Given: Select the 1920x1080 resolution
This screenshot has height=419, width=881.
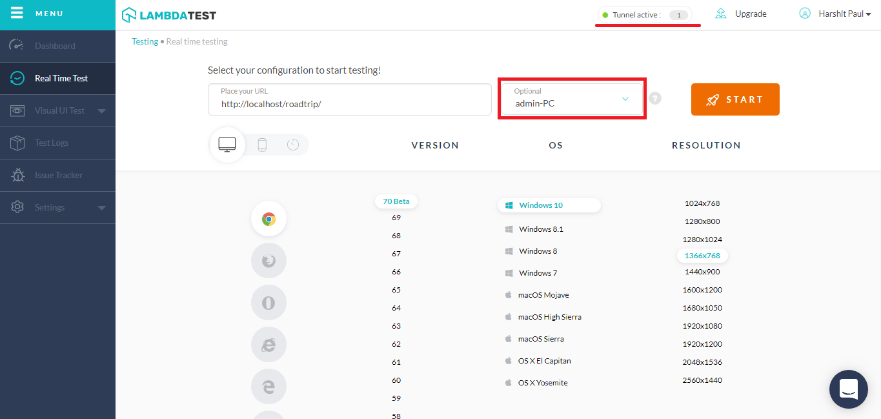Looking at the screenshot, I should click(702, 326).
